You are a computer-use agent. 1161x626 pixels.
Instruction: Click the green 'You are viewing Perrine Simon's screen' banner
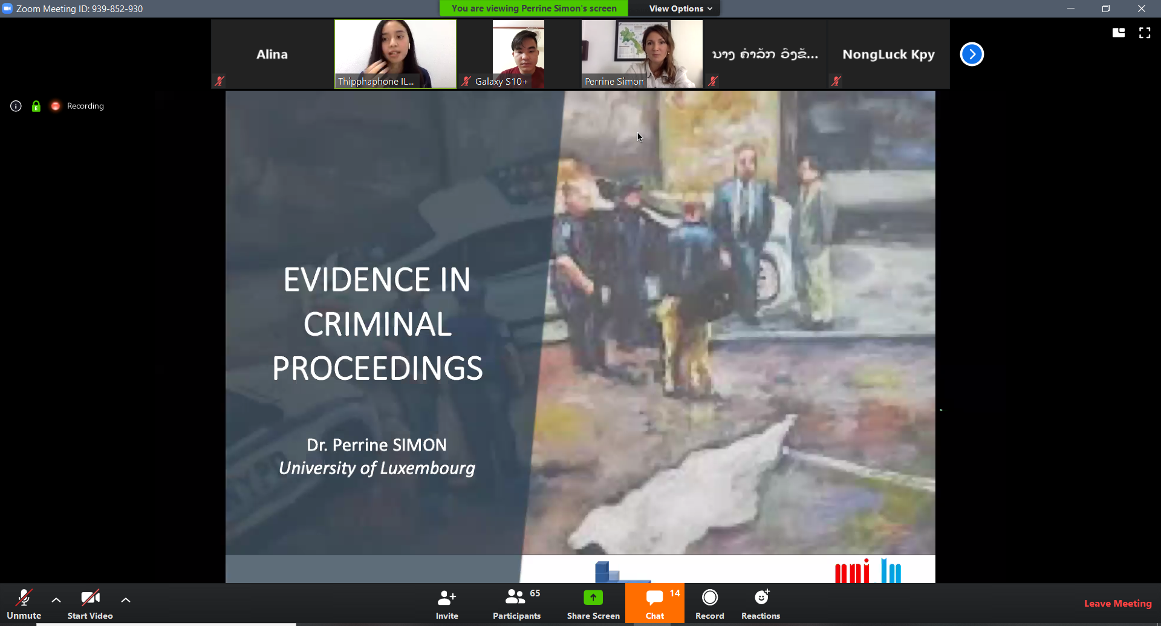534,8
